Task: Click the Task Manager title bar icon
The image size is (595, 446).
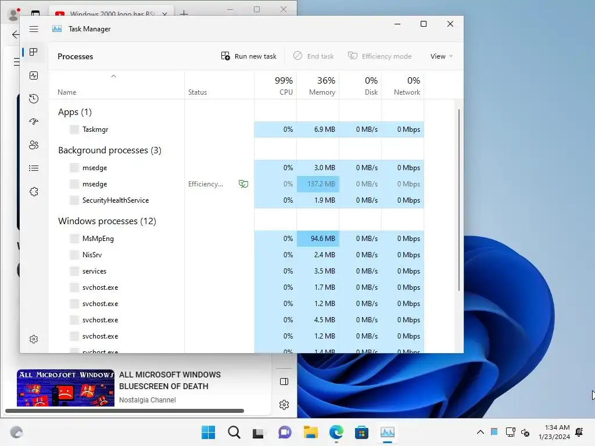Action: point(57,29)
